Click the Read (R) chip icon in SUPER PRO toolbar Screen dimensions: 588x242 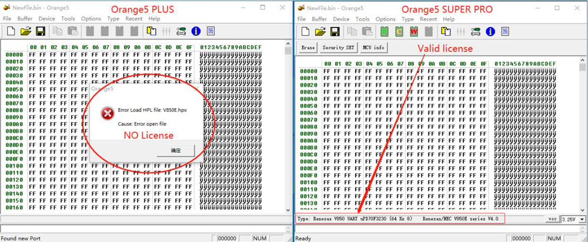pos(385,31)
